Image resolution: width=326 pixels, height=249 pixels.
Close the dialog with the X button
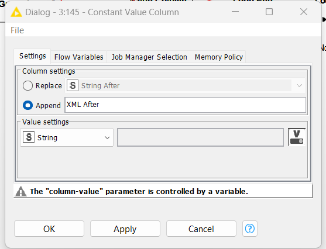(x=304, y=12)
